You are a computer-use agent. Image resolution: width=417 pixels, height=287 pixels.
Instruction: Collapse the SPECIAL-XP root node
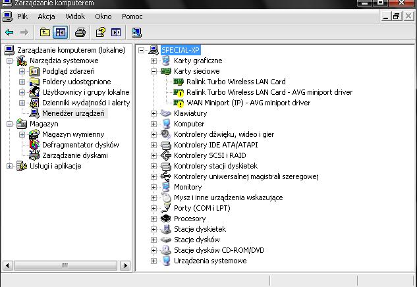tap(141, 50)
